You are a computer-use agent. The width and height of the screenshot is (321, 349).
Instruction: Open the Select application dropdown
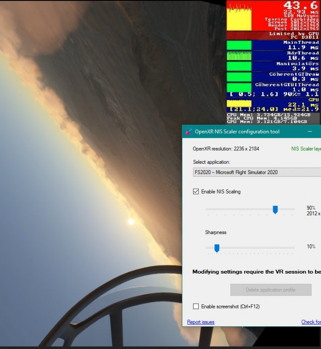[x=257, y=172]
